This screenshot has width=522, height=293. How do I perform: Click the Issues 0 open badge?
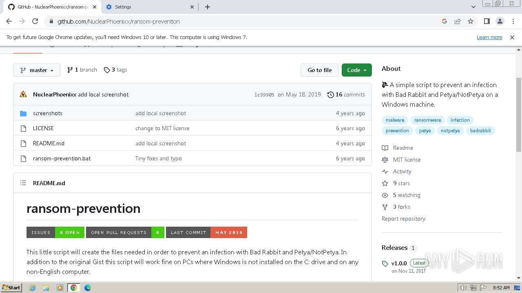tap(55, 232)
